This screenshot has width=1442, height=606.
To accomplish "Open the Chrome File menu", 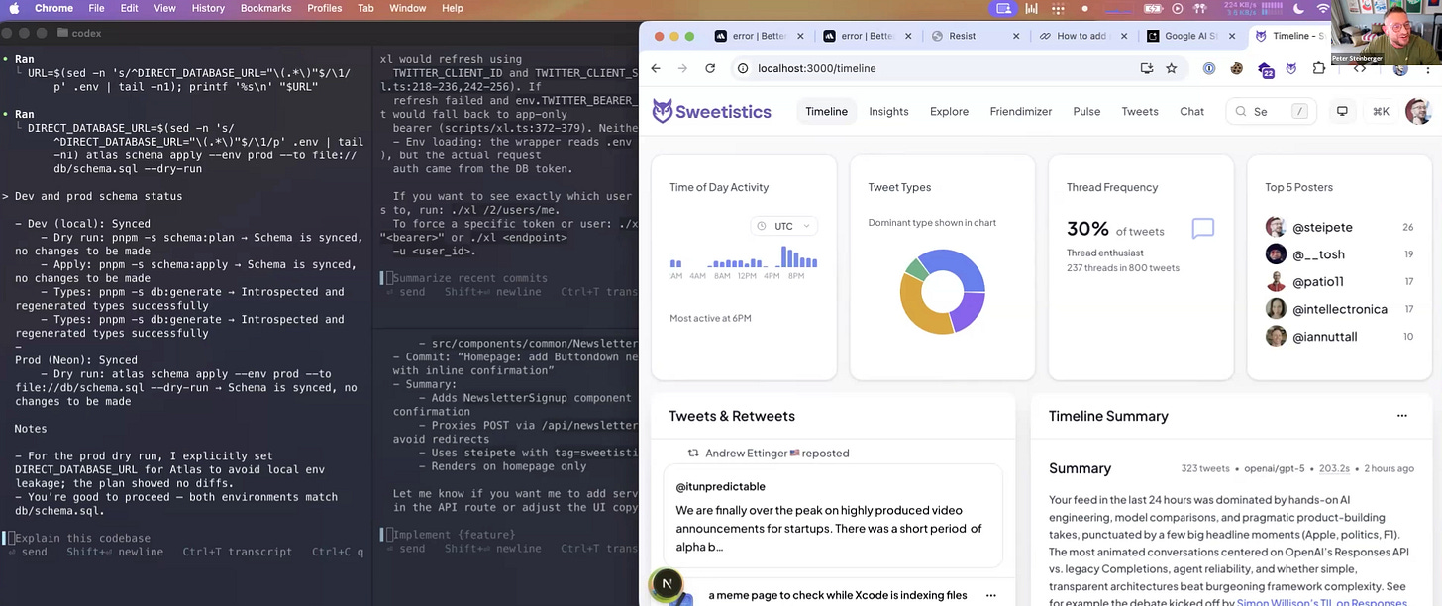I will pos(96,8).
